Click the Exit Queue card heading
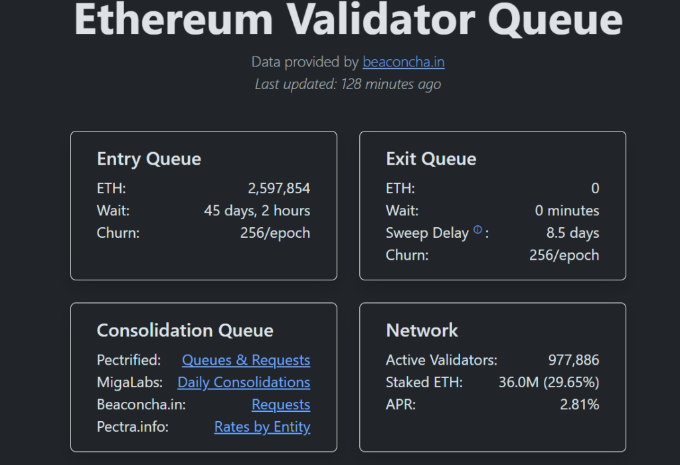This screenshot has height=465, width=680. point(431,159)
